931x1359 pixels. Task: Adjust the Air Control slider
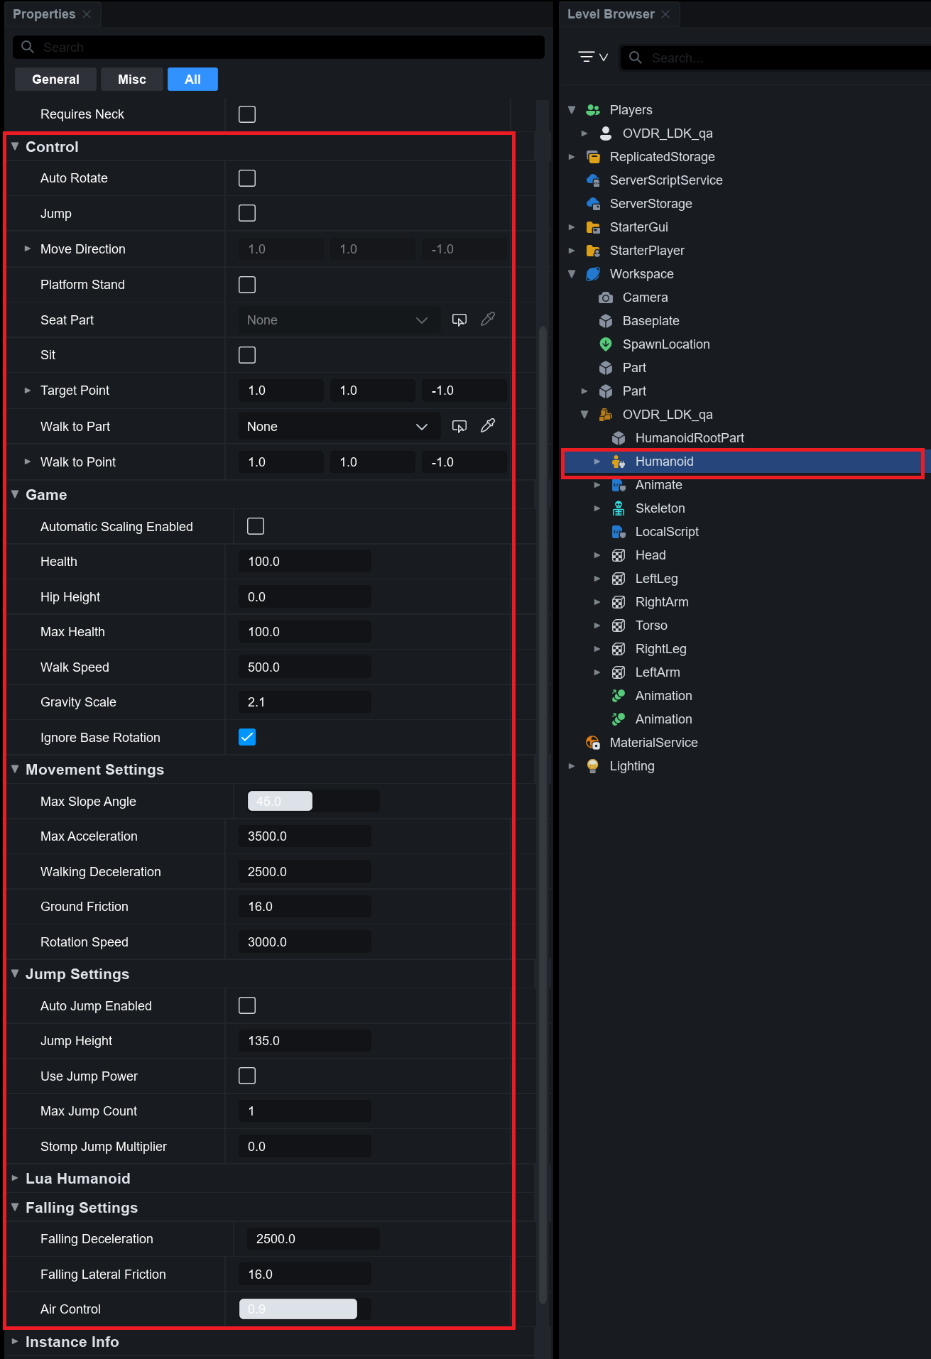coord(298,1309)
